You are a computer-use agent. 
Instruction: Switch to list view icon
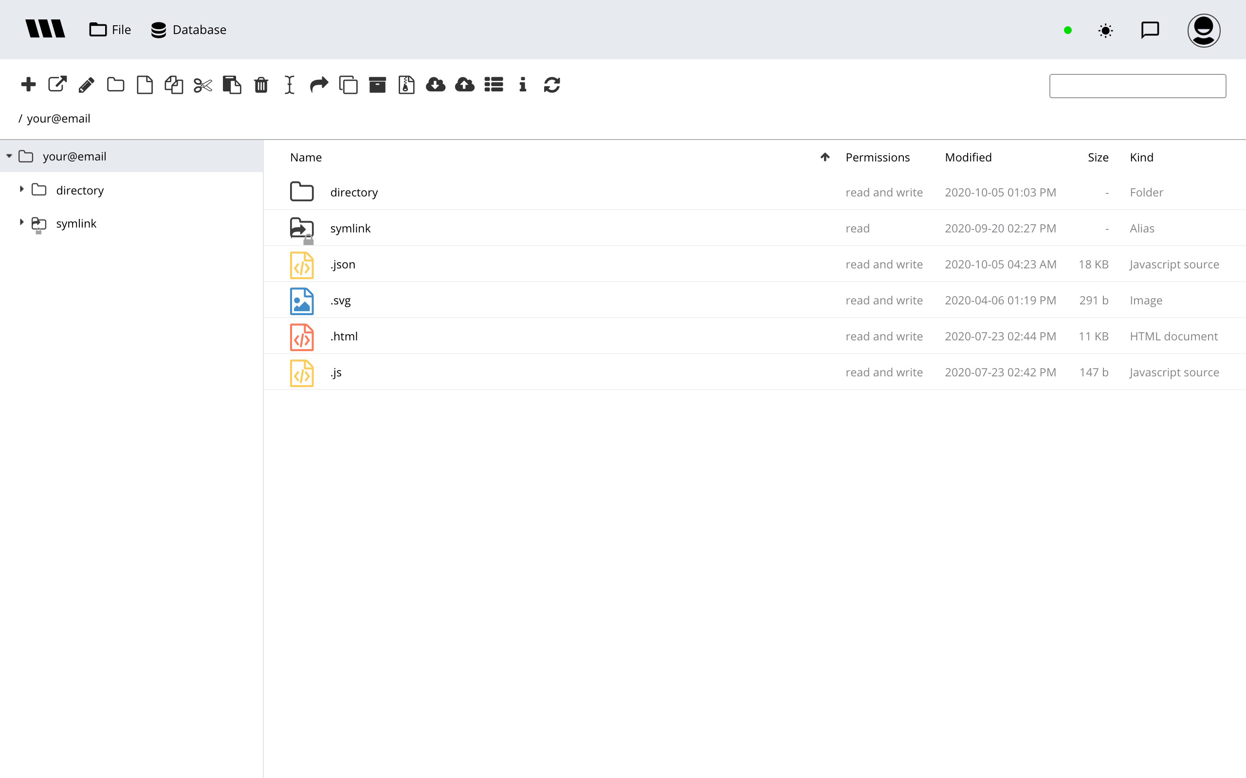click(494, 85)
